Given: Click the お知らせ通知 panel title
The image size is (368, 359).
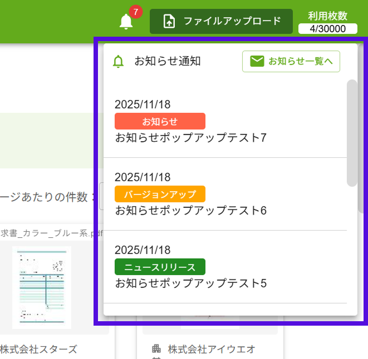Looking at the screenshot, I should [x=167, y=61].
